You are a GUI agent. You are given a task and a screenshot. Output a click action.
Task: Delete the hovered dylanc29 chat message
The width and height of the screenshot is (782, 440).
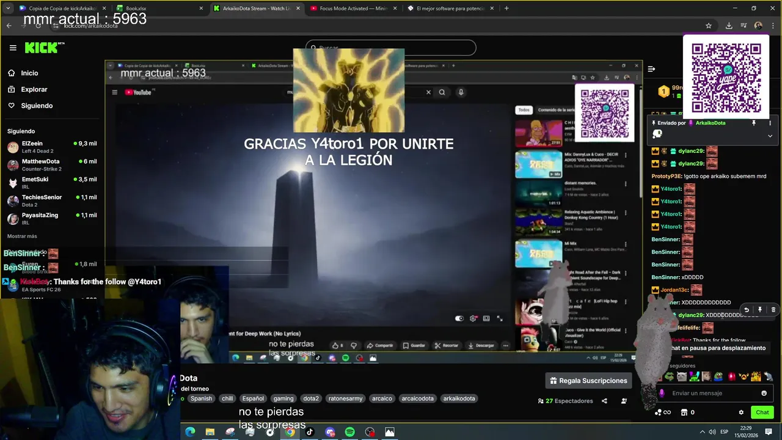(x=773, y=310)
